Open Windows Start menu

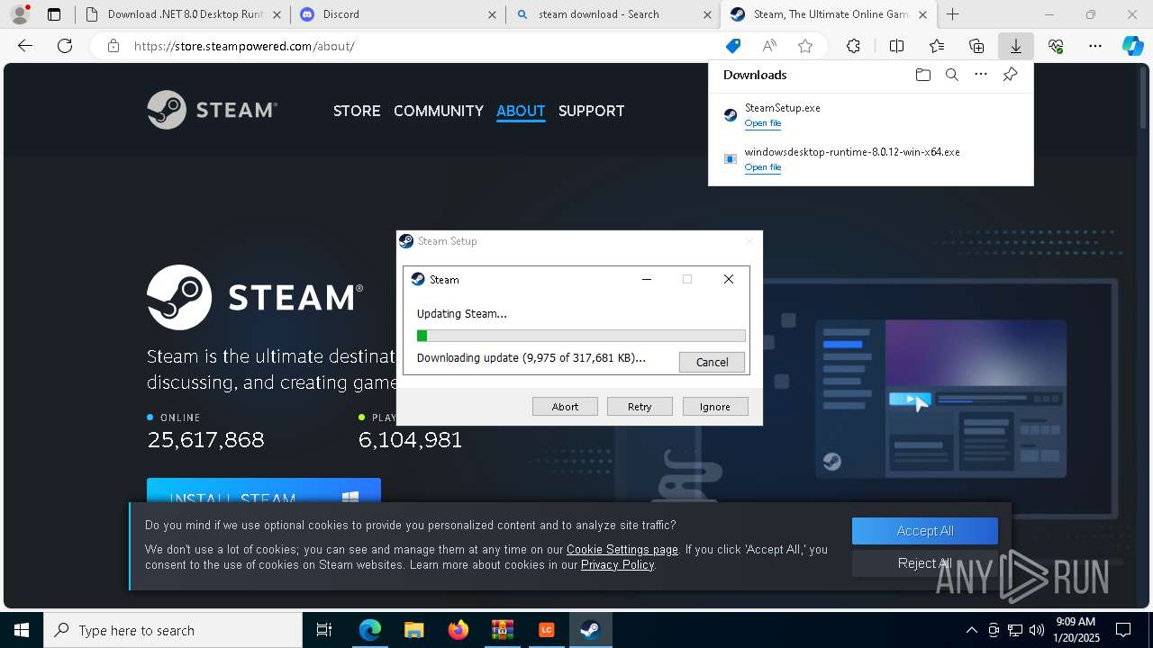click(22, 630)
